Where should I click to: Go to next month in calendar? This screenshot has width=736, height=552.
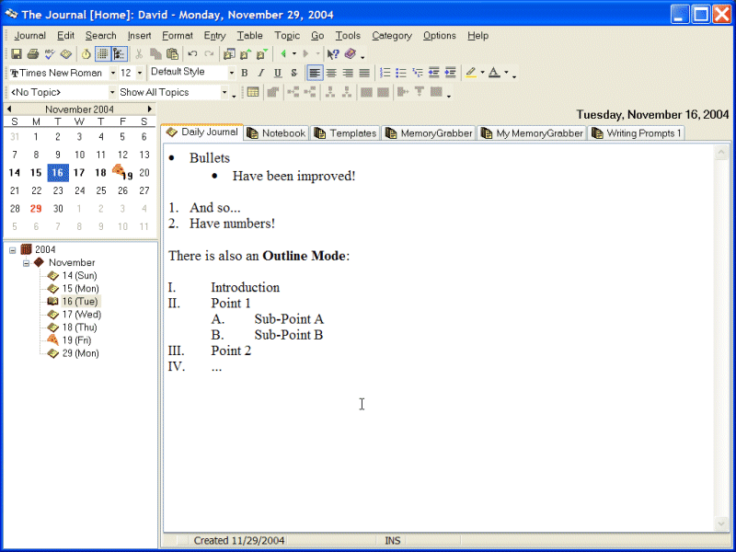tap(151, 109)
